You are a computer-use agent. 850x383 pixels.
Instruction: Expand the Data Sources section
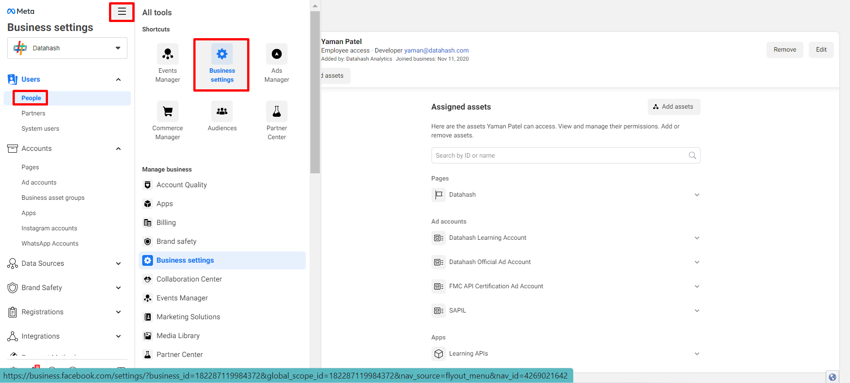pos(118,264)
